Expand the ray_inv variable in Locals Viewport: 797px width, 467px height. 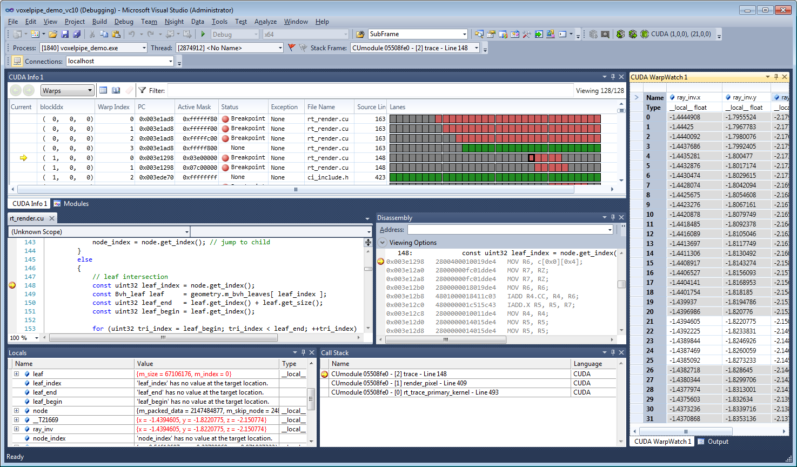(x=16, y=429)
